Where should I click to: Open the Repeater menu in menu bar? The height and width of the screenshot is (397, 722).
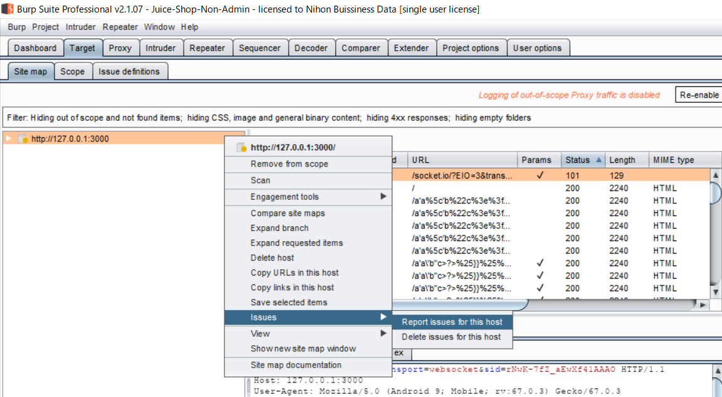click(x=120, y=27)
